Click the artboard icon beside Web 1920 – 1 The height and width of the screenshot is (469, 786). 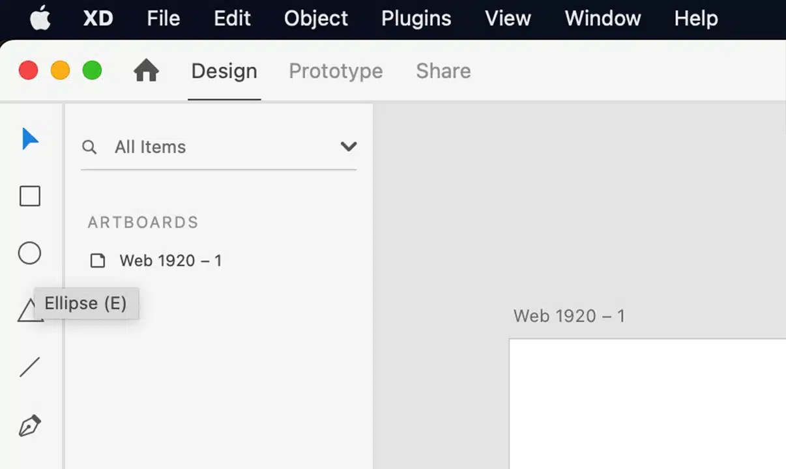pos(97,261)
